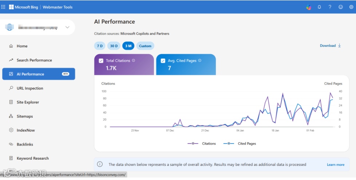Click the help question mark icon
Viewport: 356px width, 180px height.
pyautogui.click(x=330, y=7)
